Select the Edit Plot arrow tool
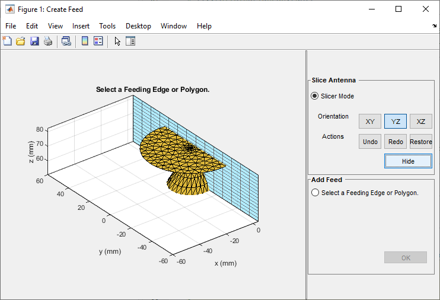Viewport: 440px width, 300px height. 117,41
